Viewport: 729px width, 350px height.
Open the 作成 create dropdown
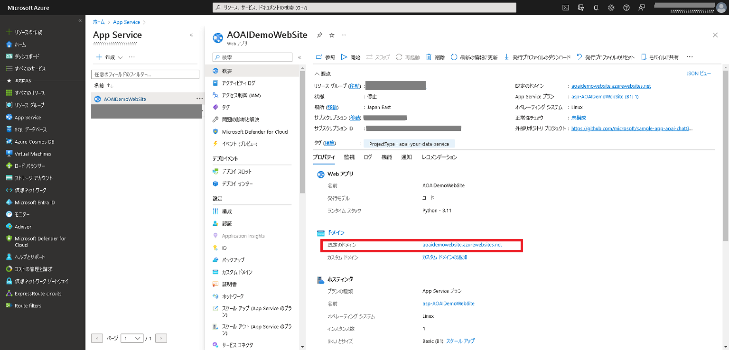[109, 57]
